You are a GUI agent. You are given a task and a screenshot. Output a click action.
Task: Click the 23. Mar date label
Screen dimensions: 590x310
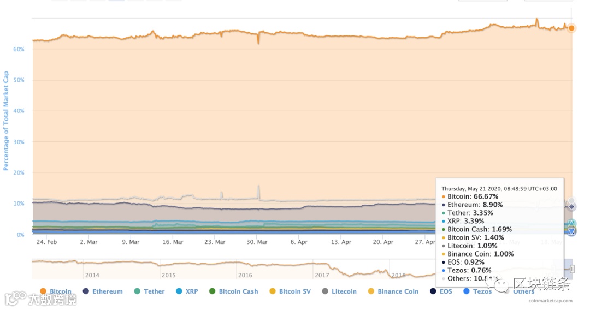pos(215,242)
